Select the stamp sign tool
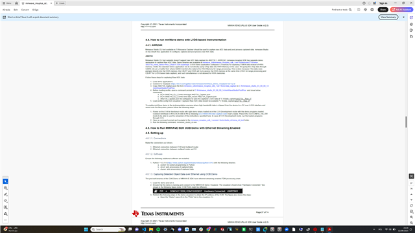Viewport: 415px width, 233px height. [x=6, y=214]
